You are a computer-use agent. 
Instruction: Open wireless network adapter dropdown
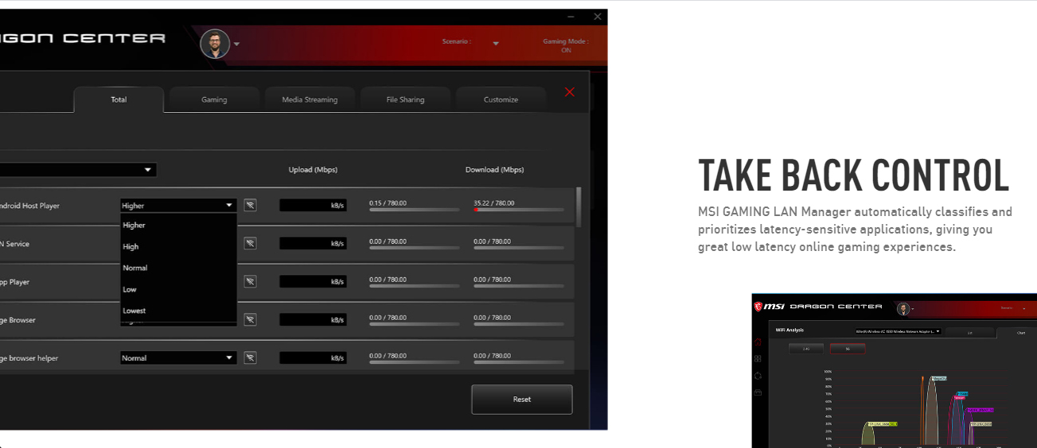click(897, 331)
